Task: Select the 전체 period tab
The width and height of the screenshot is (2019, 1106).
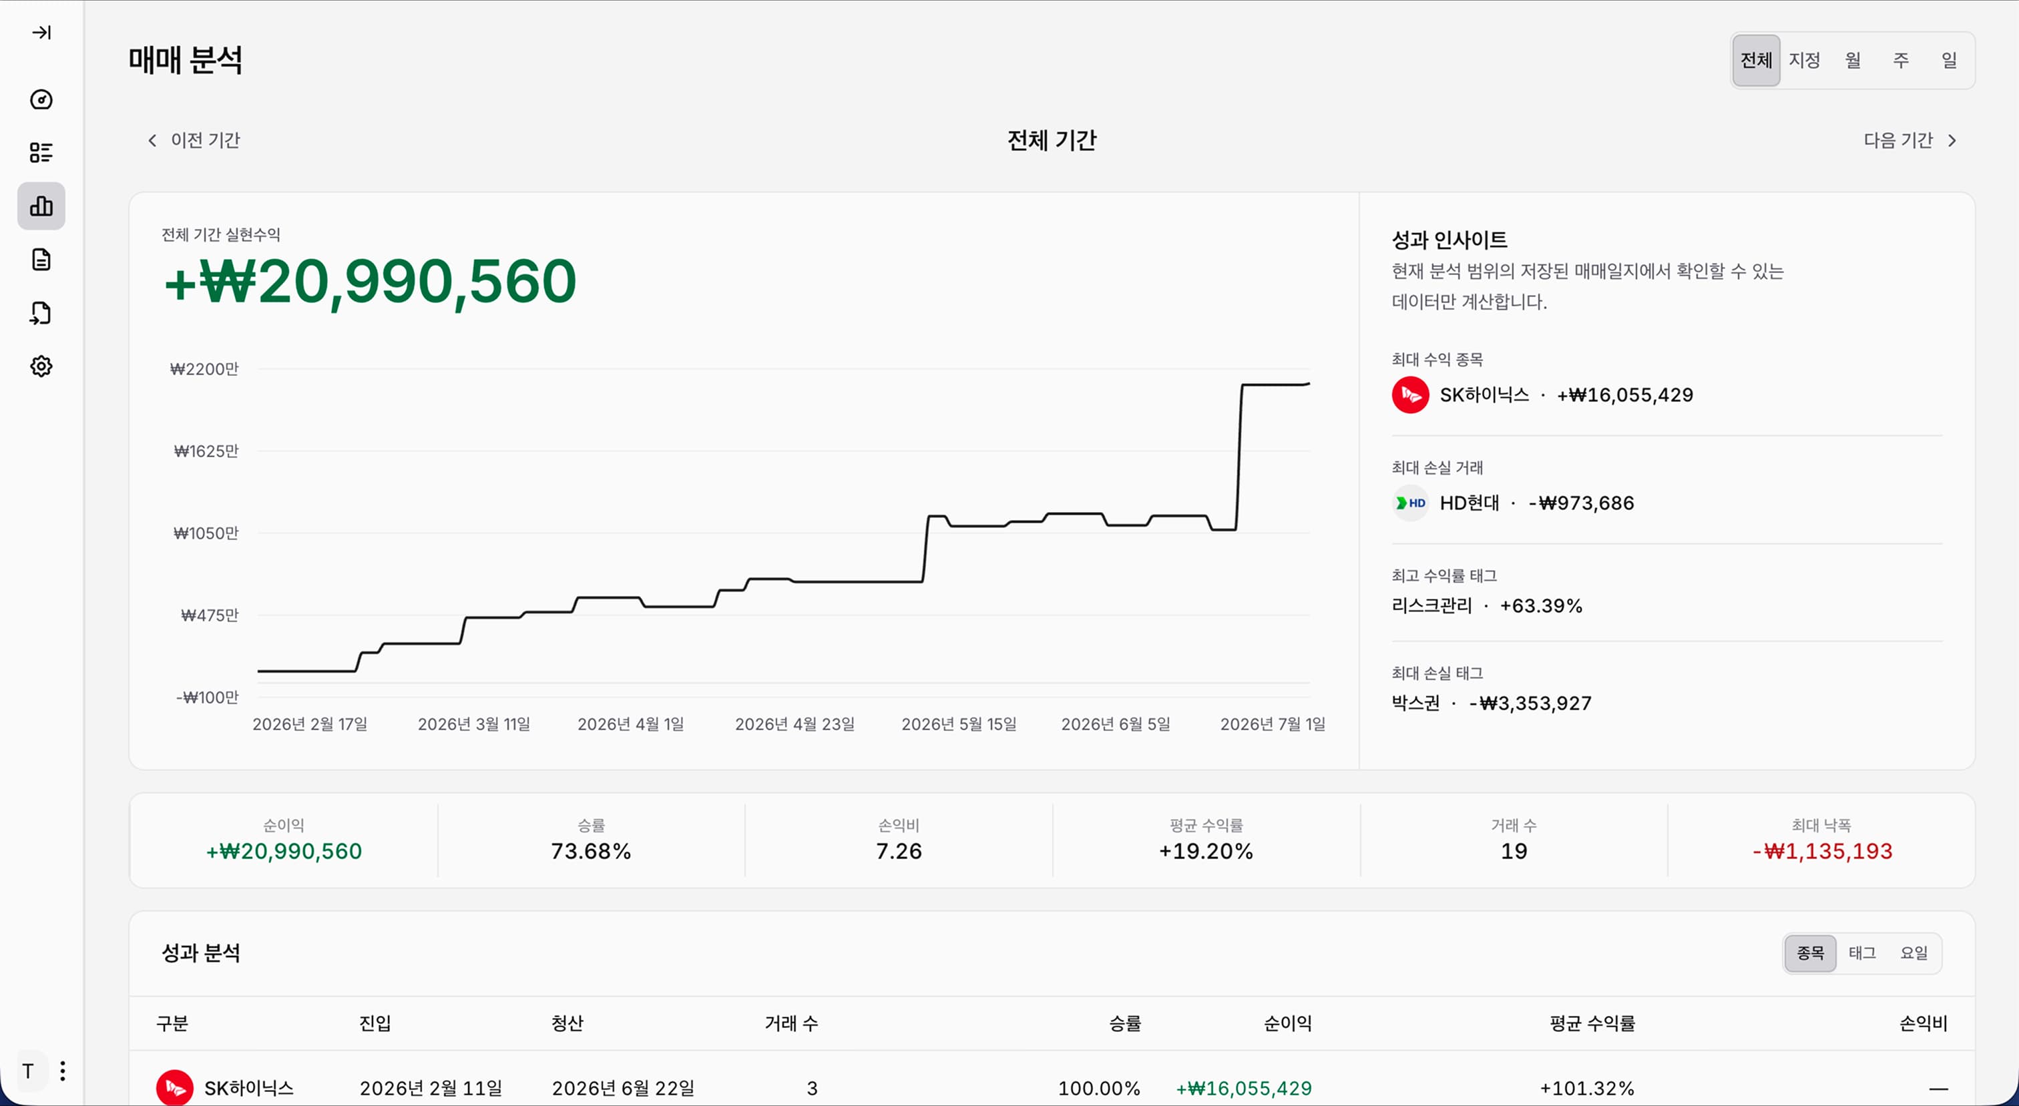Action: tap(1756, 60)
